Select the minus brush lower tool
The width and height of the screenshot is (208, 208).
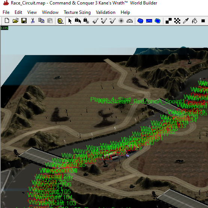[112, 21]
